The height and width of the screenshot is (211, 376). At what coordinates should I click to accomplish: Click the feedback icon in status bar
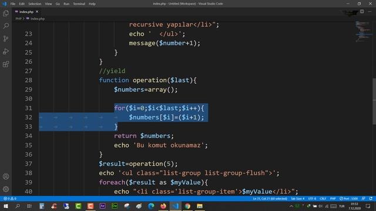click(x=364, y=199)
